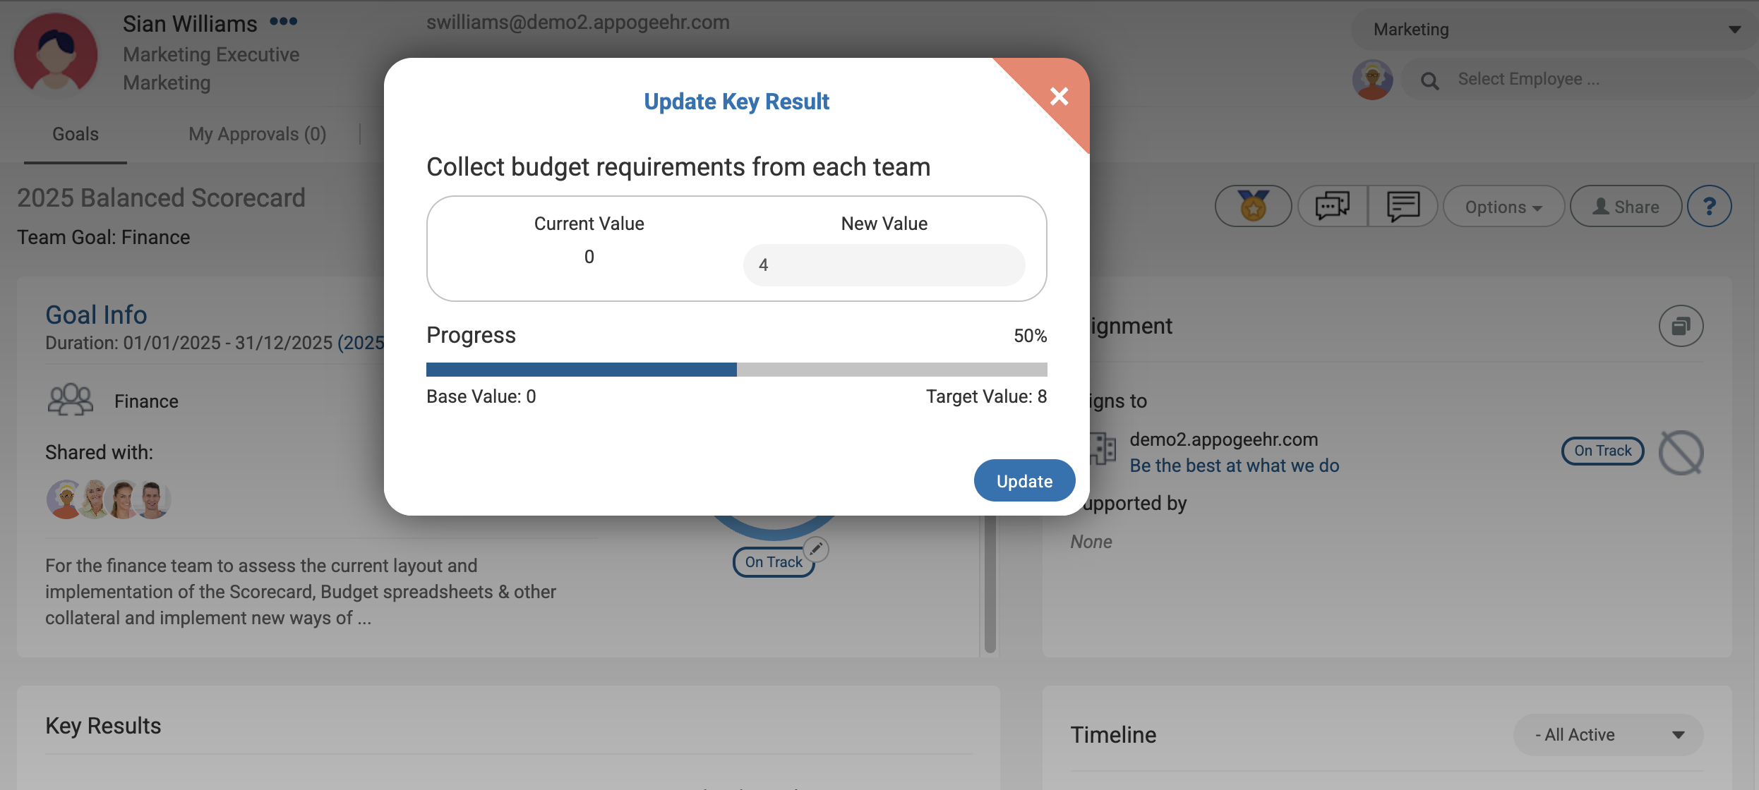The image size is (1759, 790).
Task: Expand the Marketing department dropdown
Action: (x=1553, y=30)
